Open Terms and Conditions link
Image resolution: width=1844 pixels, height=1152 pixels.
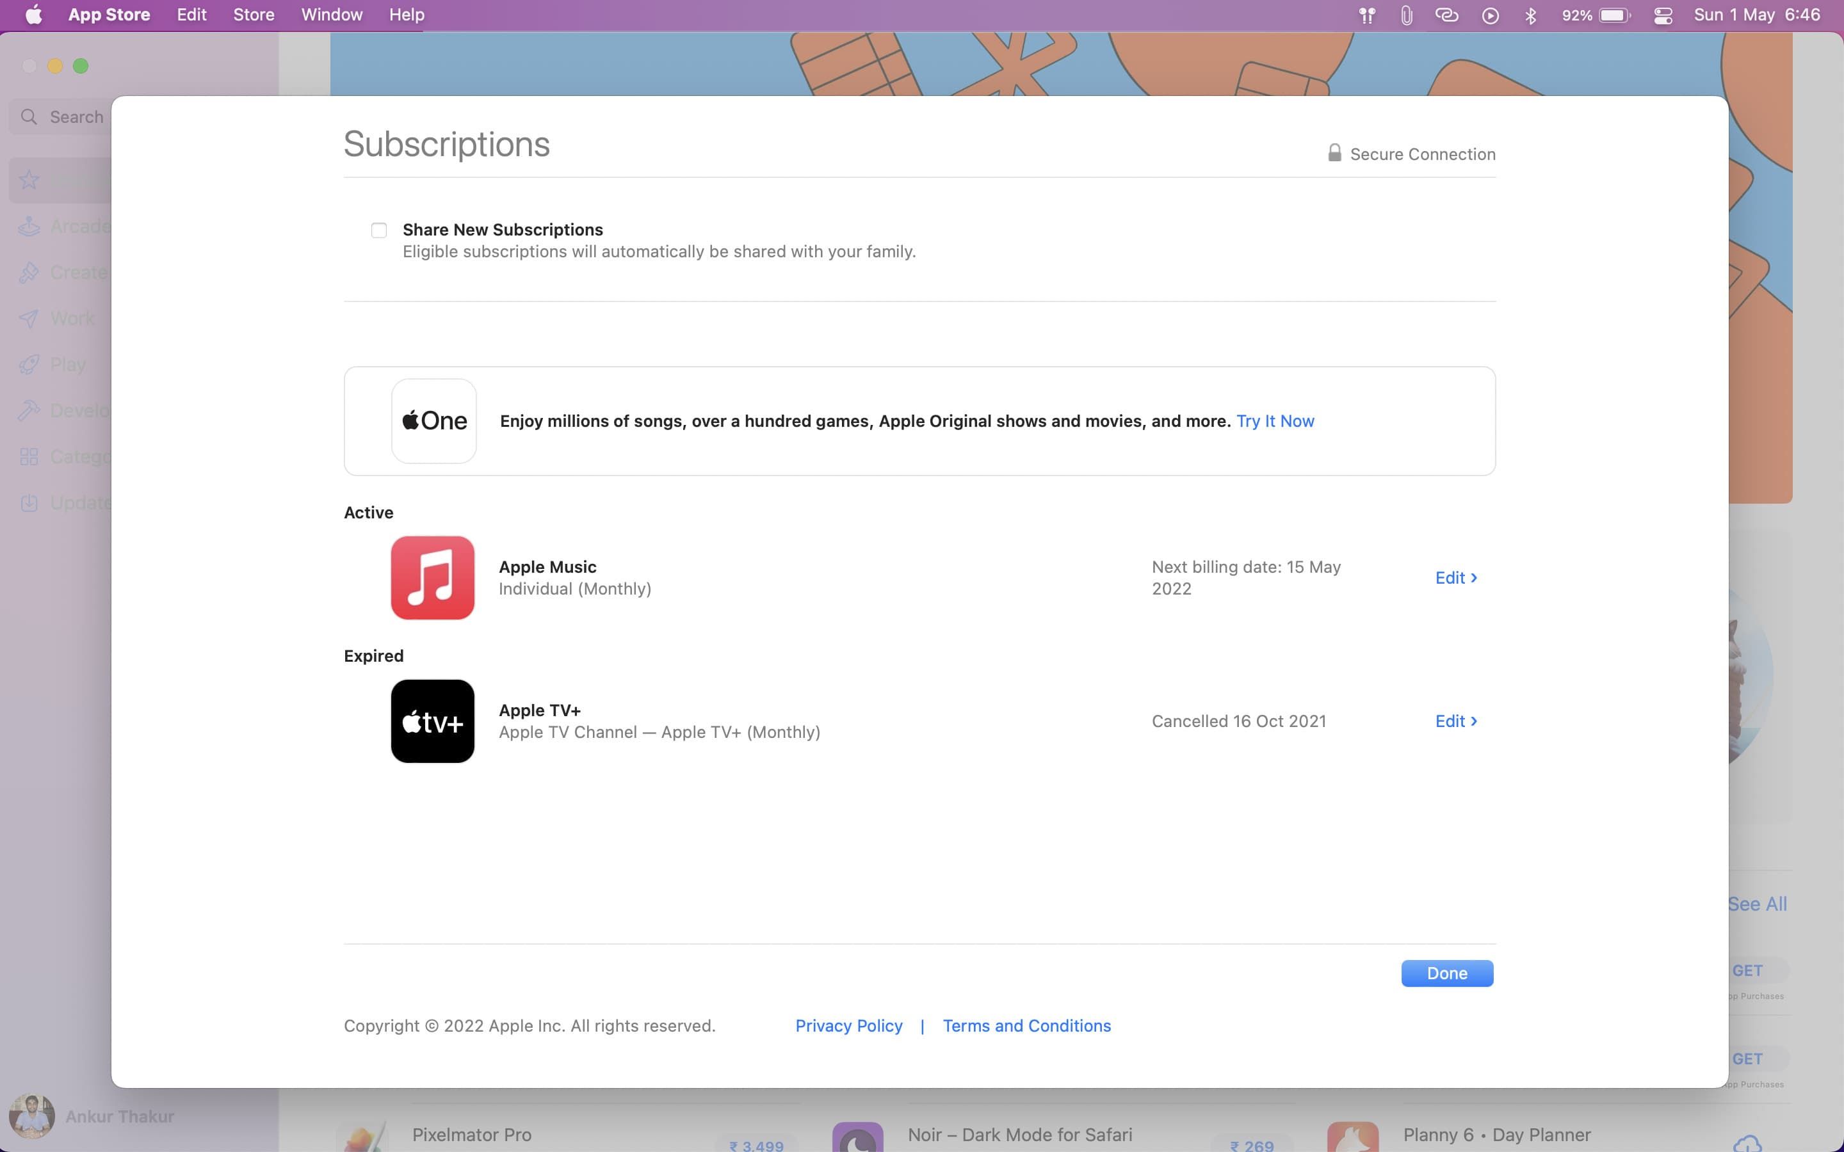[x=1026, y=1025]
